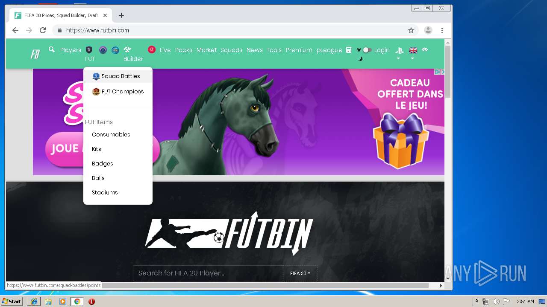547x307 pixels.
Task: Select Squad Battles from FUT dropdown
Action: [118, 76]
